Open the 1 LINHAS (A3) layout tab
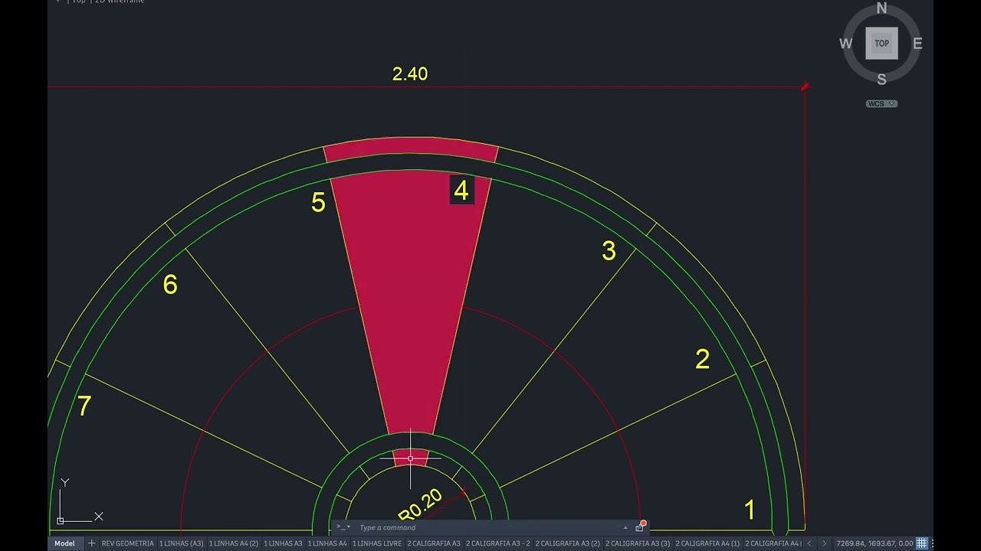 182,543
